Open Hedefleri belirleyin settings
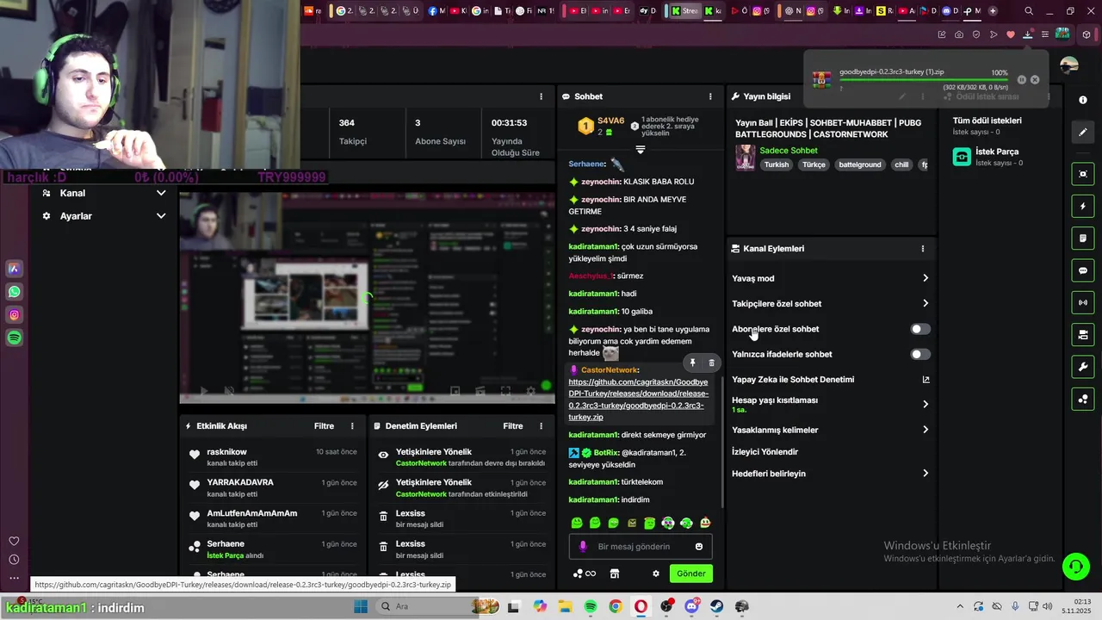Image resolution: width=1102 pixels, height=620 pixels. point(830,474)
